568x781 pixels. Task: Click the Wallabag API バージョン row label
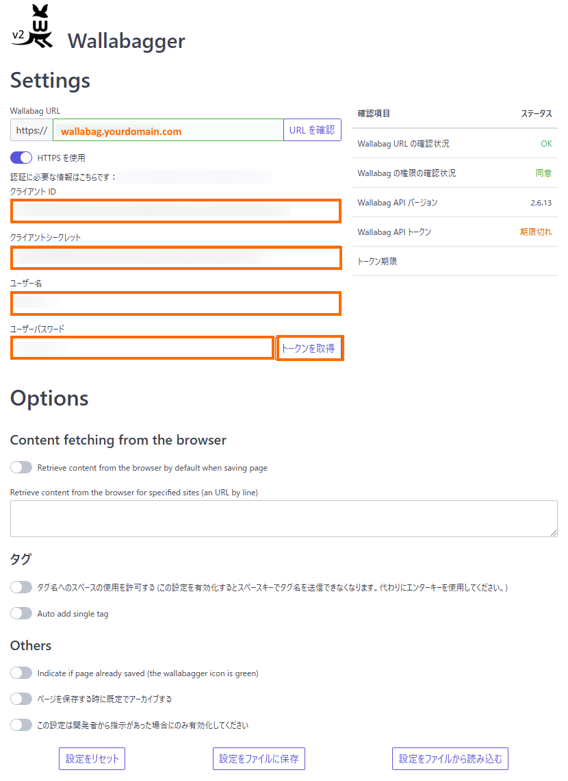pyautogui.click(x=398, y=203)
